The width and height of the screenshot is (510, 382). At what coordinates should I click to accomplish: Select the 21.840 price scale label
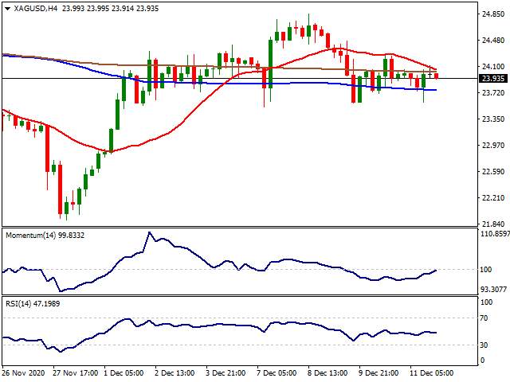point(493,224)
